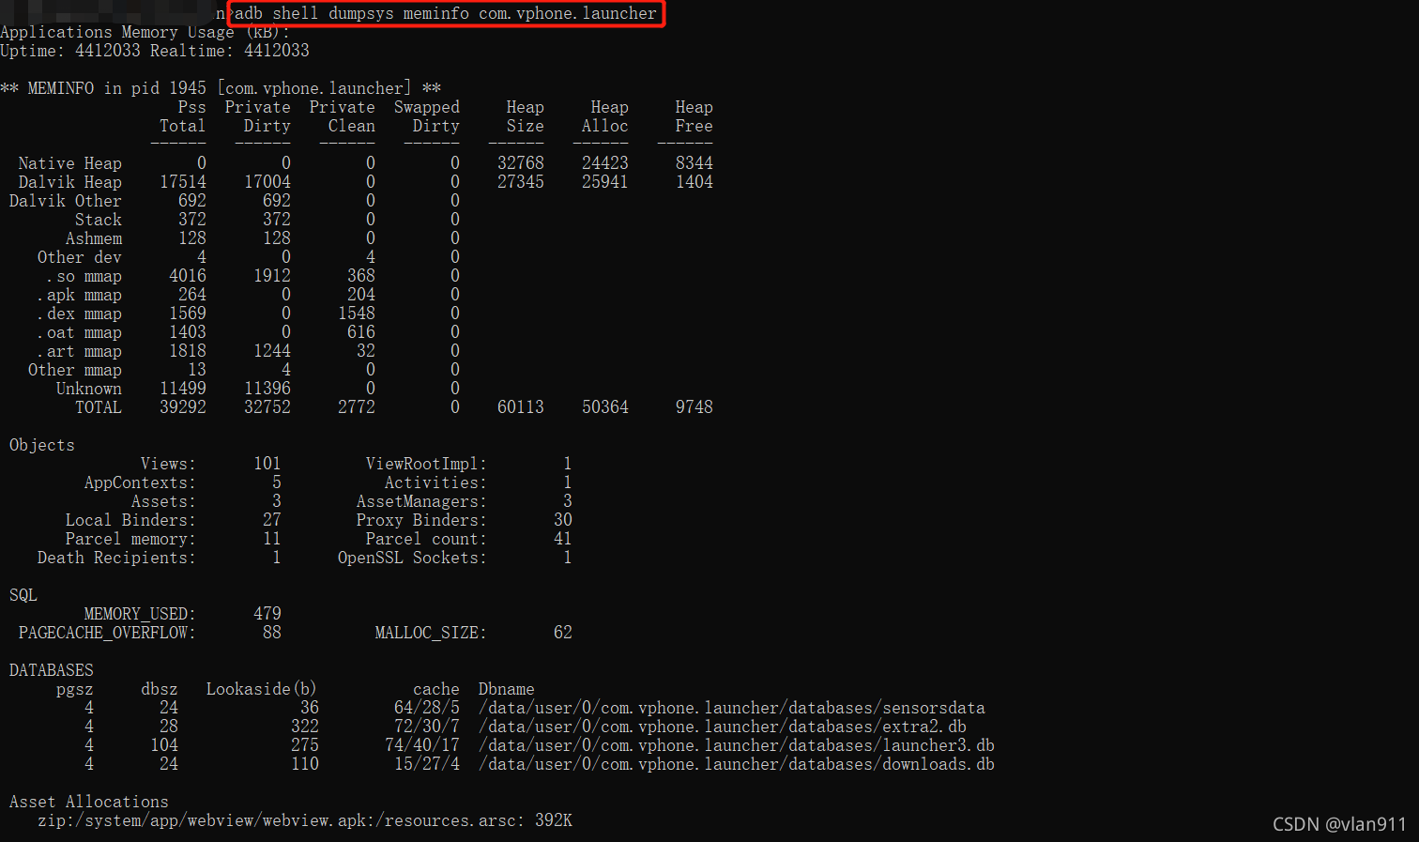Screen dimensions: 1419x842
Task: Click the Native Heap Free value 8344
Action: pyautogui.click(x=694, y=163)
